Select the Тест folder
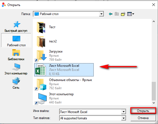 point(46,27)
